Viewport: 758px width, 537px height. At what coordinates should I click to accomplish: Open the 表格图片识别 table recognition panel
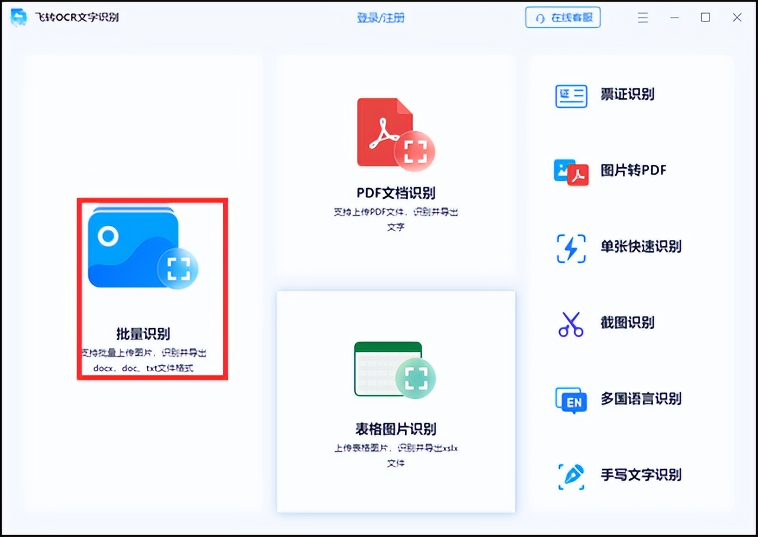point(396,401)
